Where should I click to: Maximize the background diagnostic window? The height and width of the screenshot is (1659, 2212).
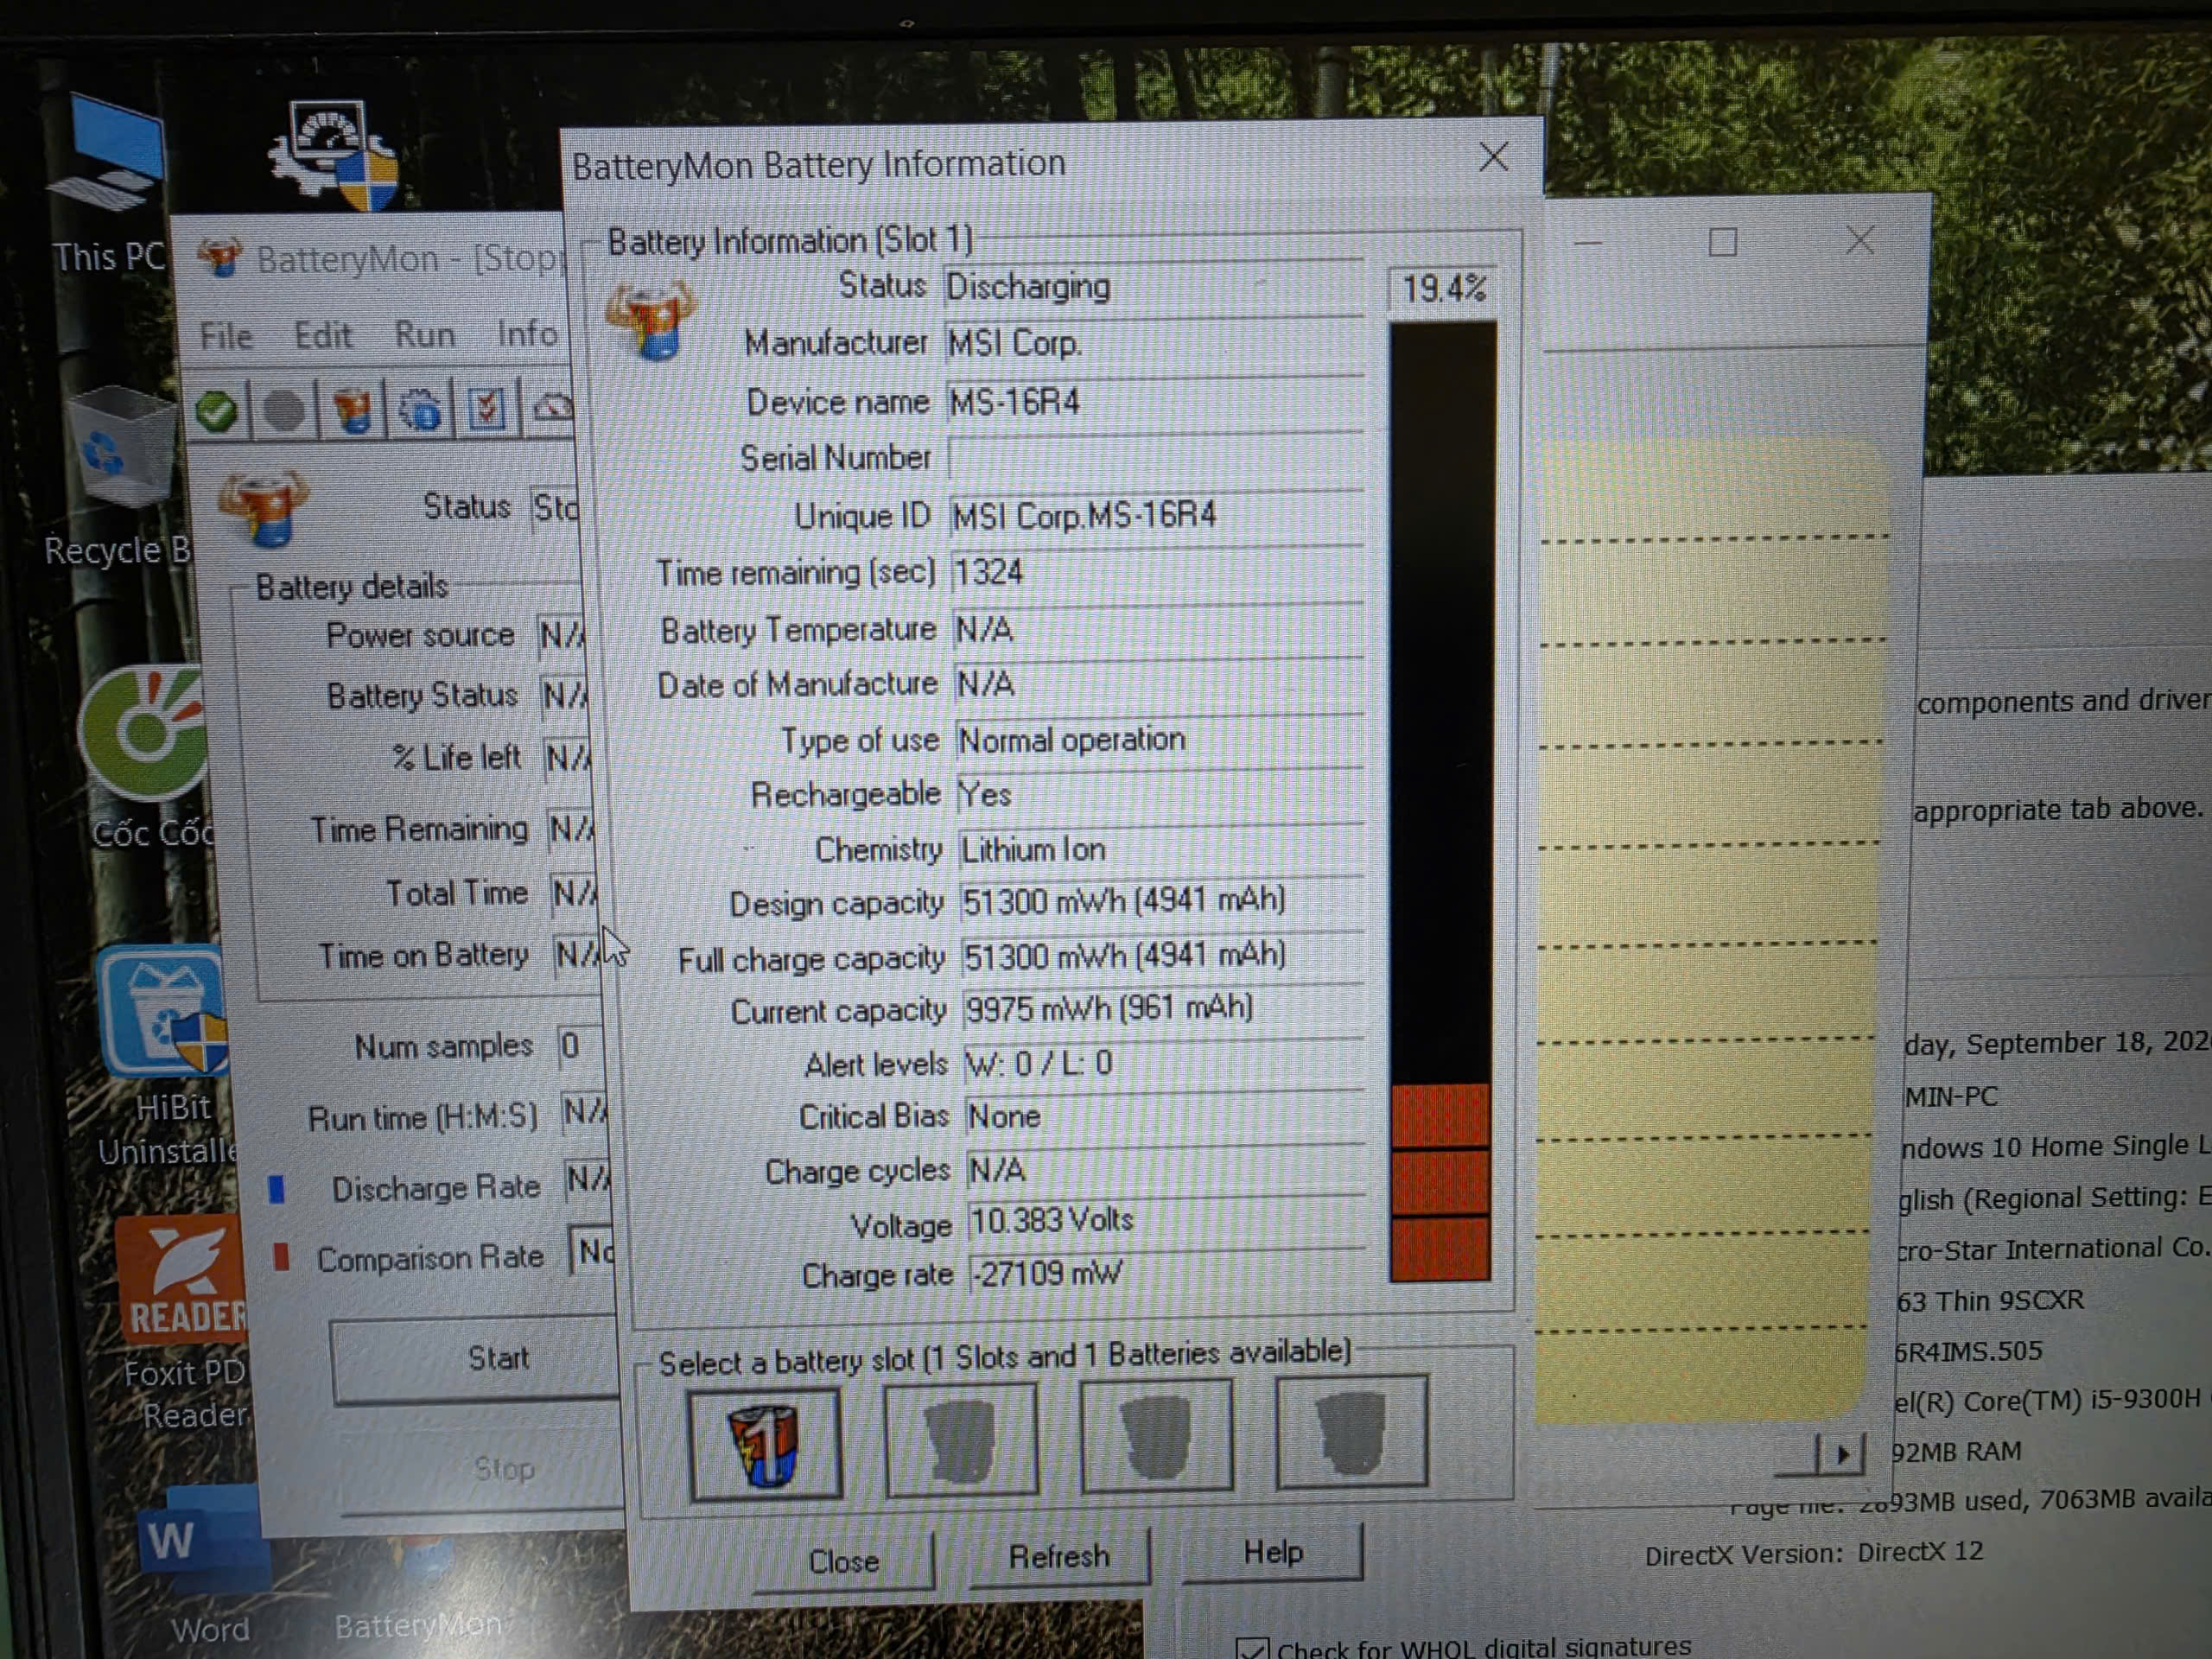(x=1723, y=242)
